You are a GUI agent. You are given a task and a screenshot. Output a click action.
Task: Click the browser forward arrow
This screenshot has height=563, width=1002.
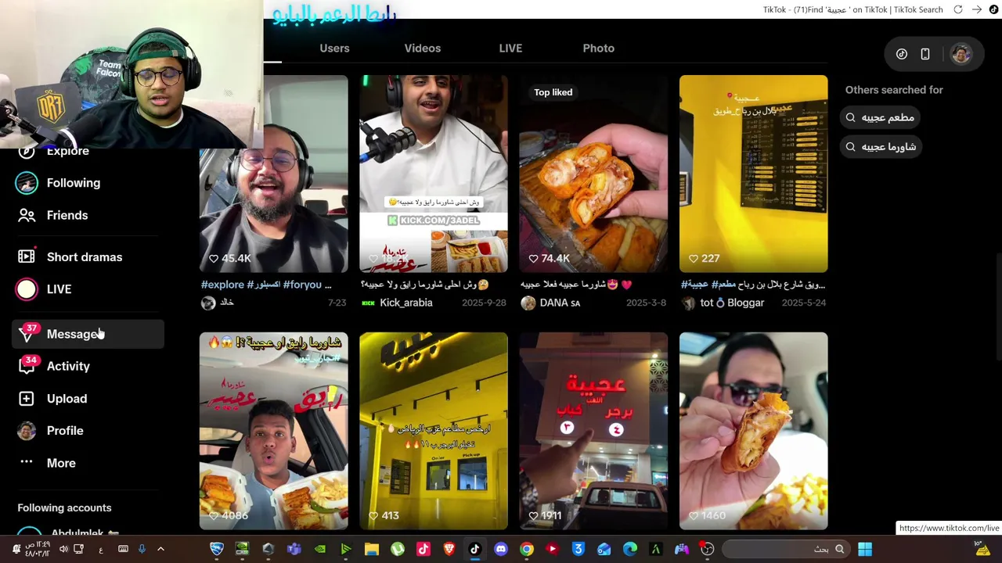click(x=977, y=9)
